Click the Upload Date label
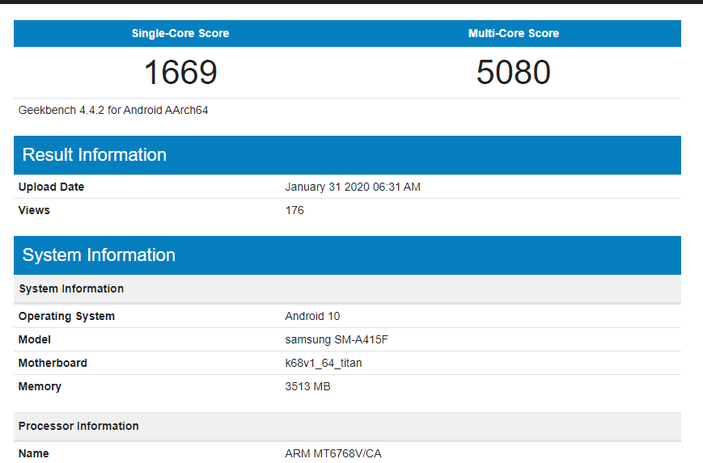The image size is (703, 463). click(x=51, y=187)
